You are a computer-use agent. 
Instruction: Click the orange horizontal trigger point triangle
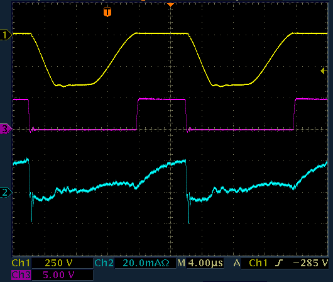[x=170, y=4]
